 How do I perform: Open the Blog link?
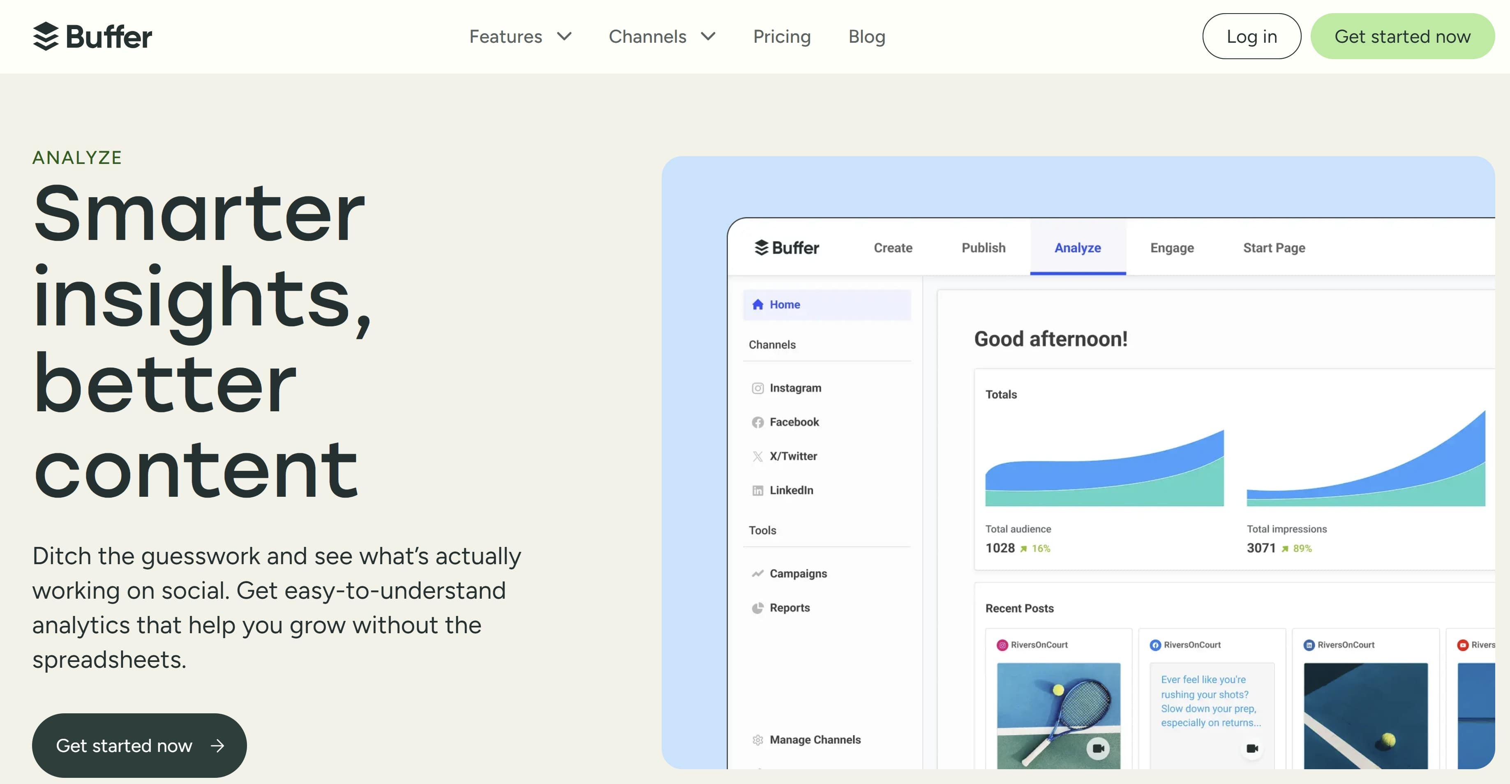(866, 36)
